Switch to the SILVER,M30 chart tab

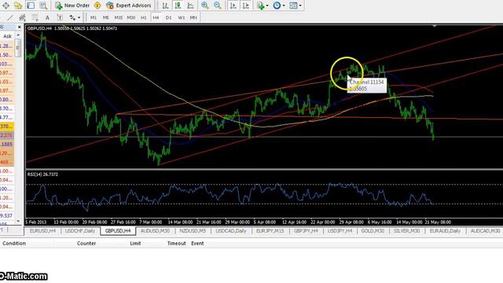pos(407,230)
